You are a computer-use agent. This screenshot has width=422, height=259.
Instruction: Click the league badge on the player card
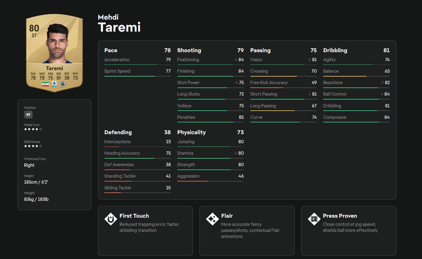coord(54,84)
